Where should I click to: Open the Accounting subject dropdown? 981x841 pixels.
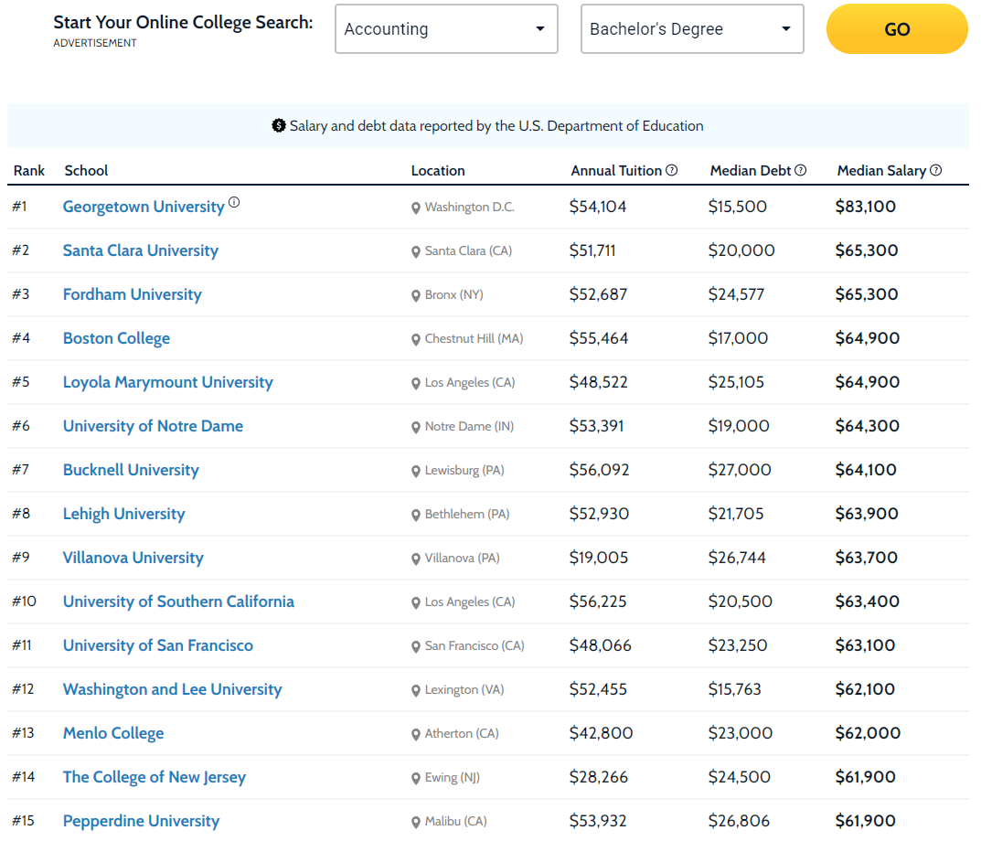point(446,28)
